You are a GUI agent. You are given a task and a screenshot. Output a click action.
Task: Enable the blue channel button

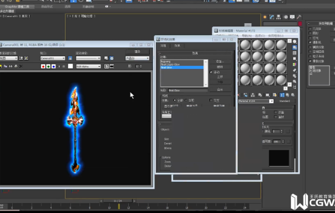[54, 66]
